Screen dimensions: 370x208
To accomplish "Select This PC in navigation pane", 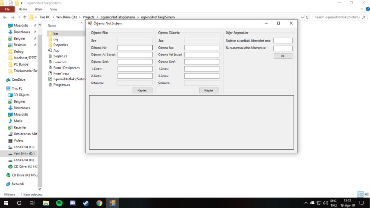I will pyautogui.click(x=17, y=88).
